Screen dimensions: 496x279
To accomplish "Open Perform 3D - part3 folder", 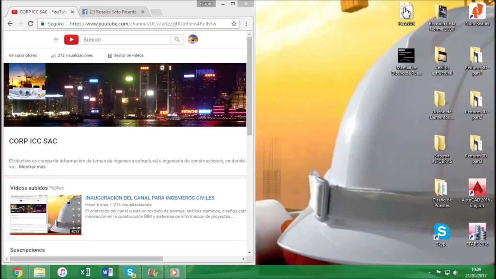I will (477, 150).
